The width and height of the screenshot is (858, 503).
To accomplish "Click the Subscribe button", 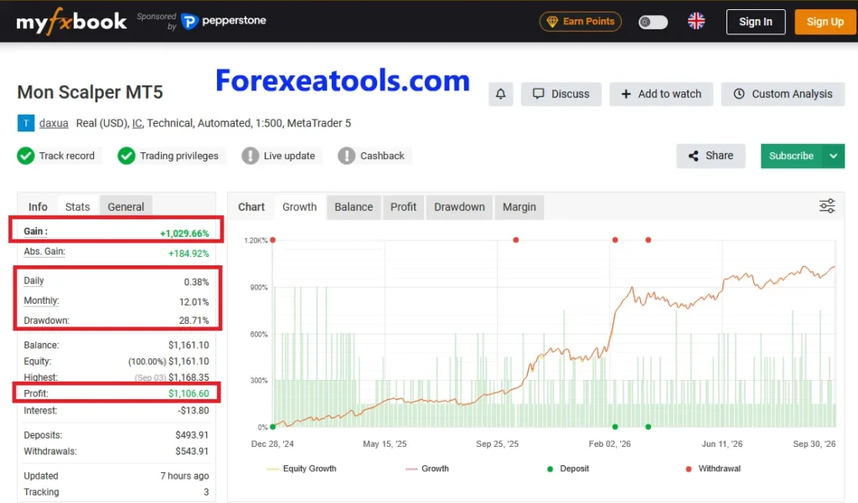I will 791,156.
